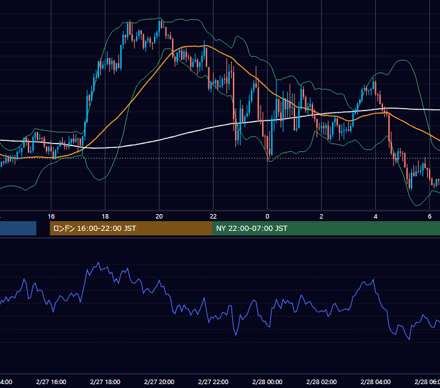Image resolution: width=440 pixels, height=388 pixels.
Task: Click the "16" hour label on price chart axis
Action: (x=51, y=217)
